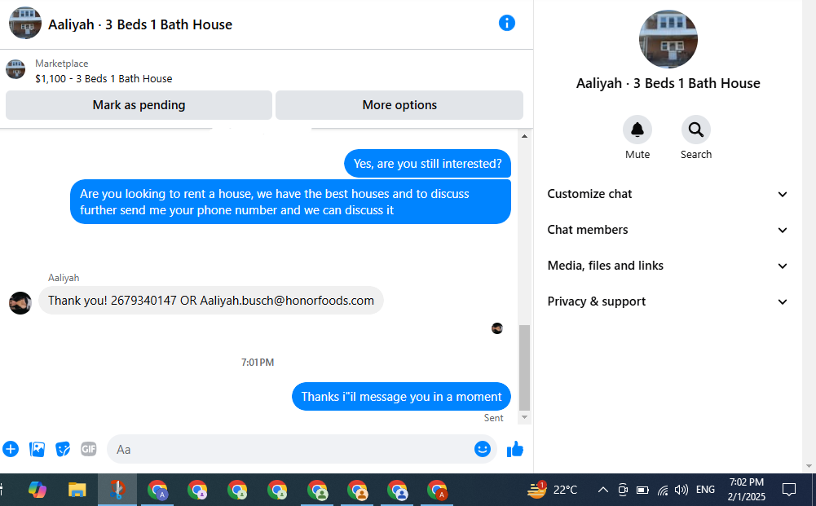Viewport: 816px width, 506px height.
Task: Open emoji picker in message box
Action: 483,449
